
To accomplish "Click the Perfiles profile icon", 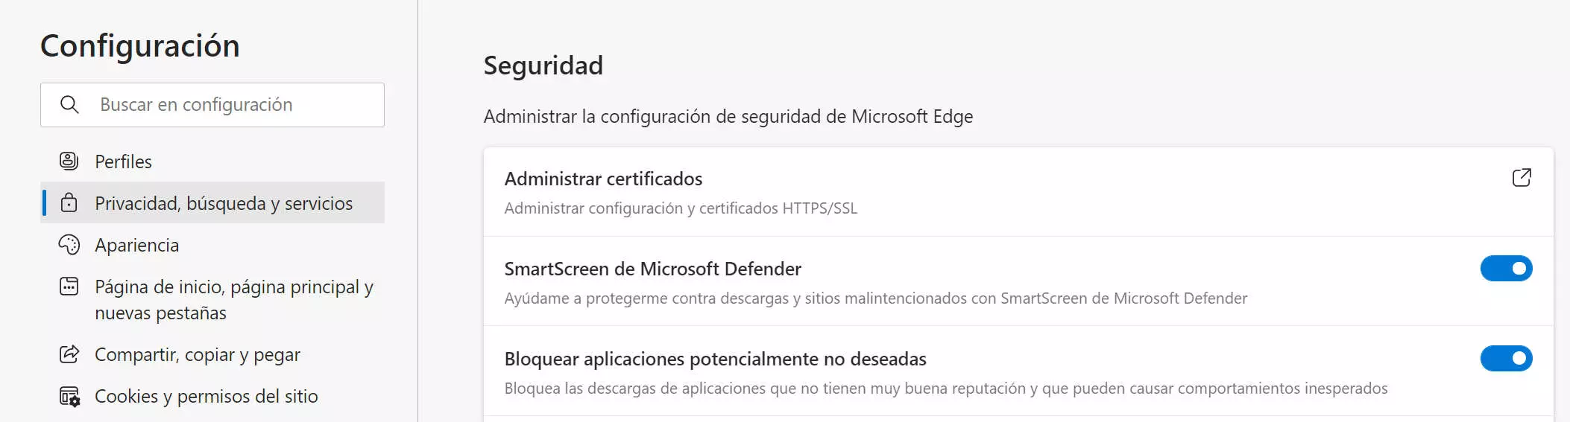I will point(69,161).
